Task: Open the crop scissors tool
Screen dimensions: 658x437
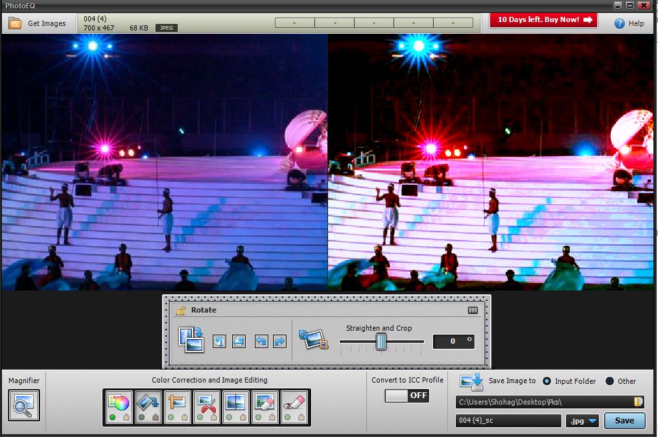Action: click(x=207, y=406)
